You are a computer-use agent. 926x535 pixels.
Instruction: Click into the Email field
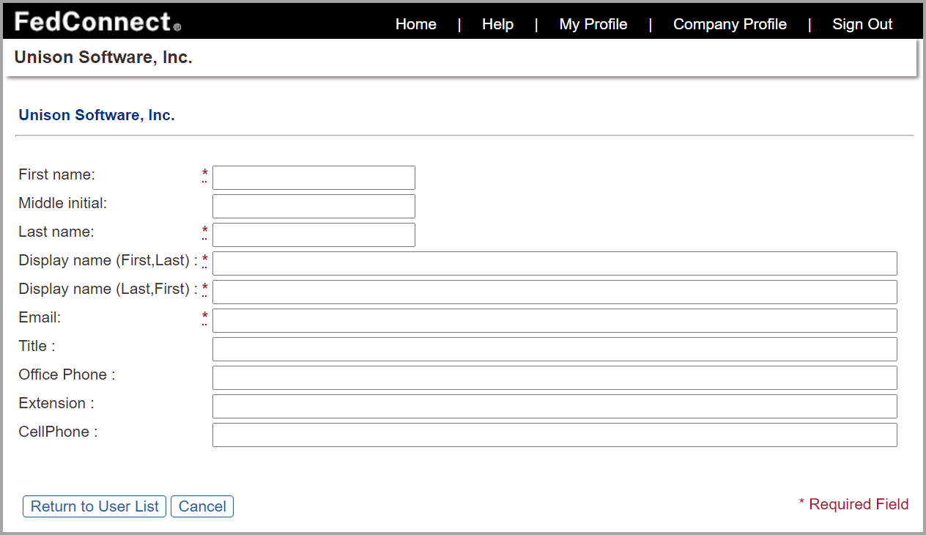coord(554,320)
